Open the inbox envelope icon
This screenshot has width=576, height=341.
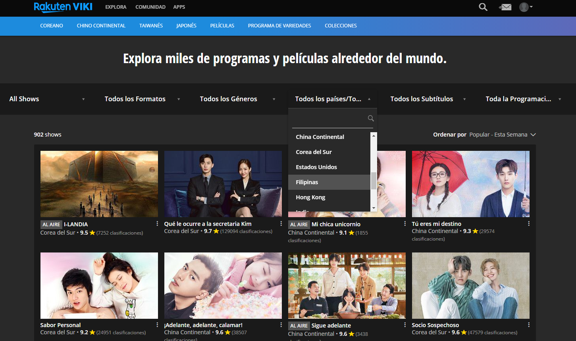point(505,7)
